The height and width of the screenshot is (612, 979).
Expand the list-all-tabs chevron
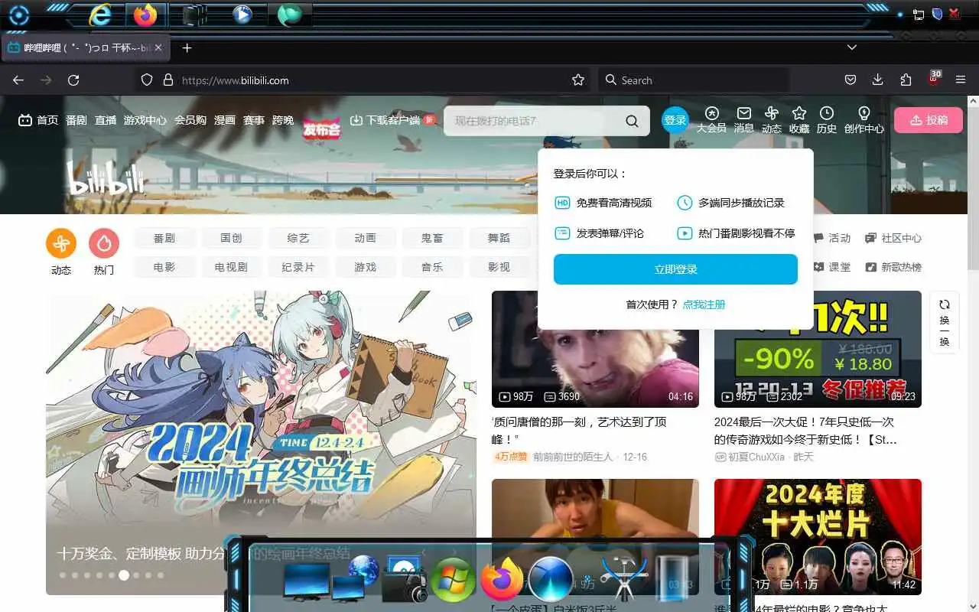click(851, 47)
